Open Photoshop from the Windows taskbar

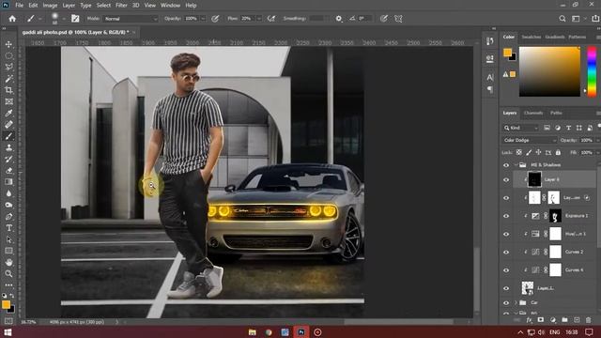coord(301,331)
